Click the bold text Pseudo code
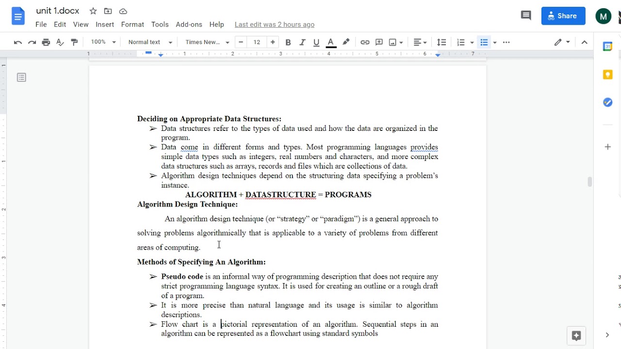Screen dimensions: 621x349 point(182,277)
